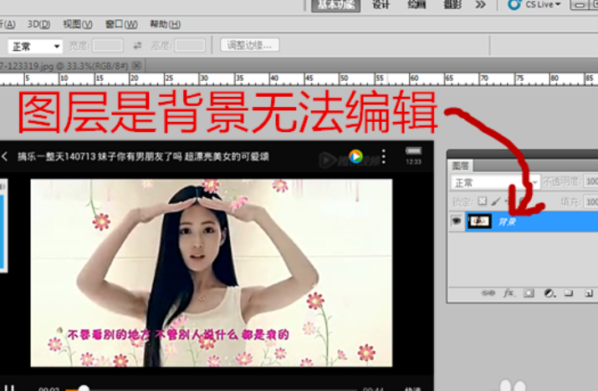Open layer blend mode 正常 dropdown
Screen dimensions: 598x391
tap(494, 182)
